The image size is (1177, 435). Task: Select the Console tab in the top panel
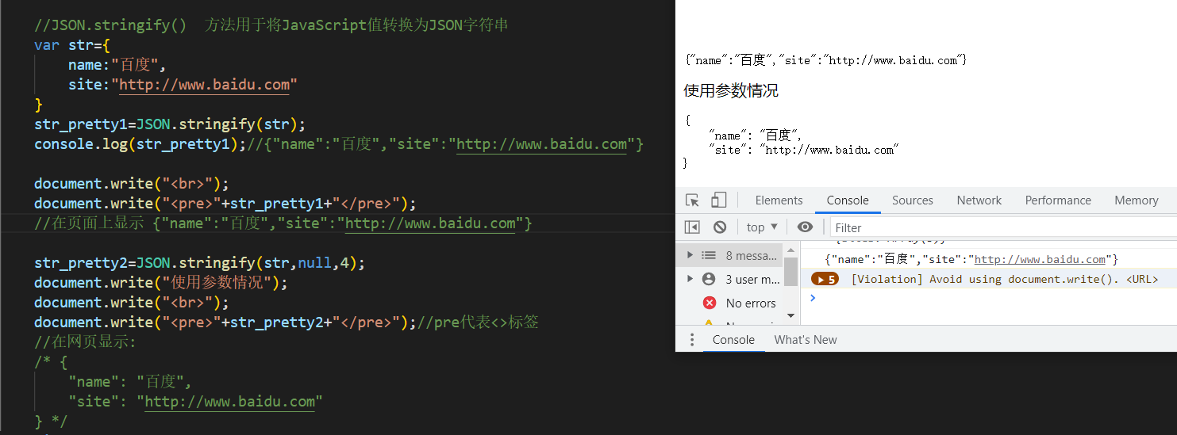point(848,200)
